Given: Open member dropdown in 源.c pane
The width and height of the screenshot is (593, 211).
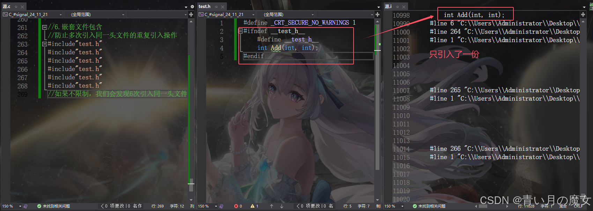Looking at the screenshot, I should click(157, 14).
